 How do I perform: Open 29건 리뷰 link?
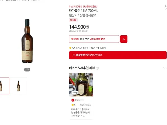[x=83, y=48]
